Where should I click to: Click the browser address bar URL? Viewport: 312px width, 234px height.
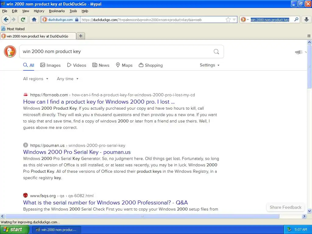153,20
